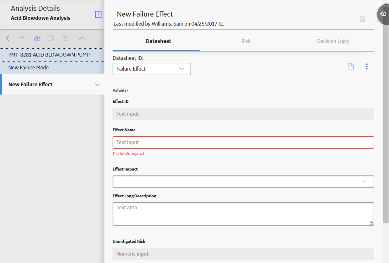Open the Datasheet ID Failure Effect dropdown

[151, 69]
